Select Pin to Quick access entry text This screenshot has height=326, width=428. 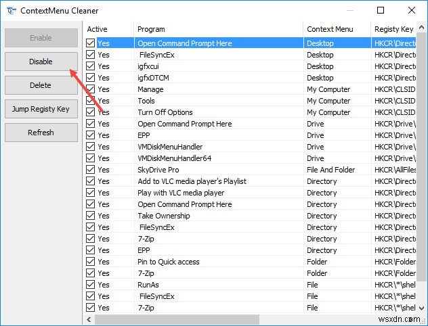(168, 262)
